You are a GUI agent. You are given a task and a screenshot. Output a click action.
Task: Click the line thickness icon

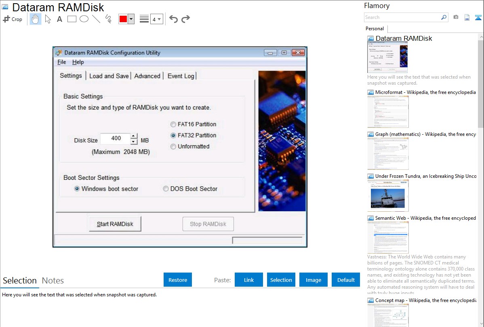coord(144,19)
